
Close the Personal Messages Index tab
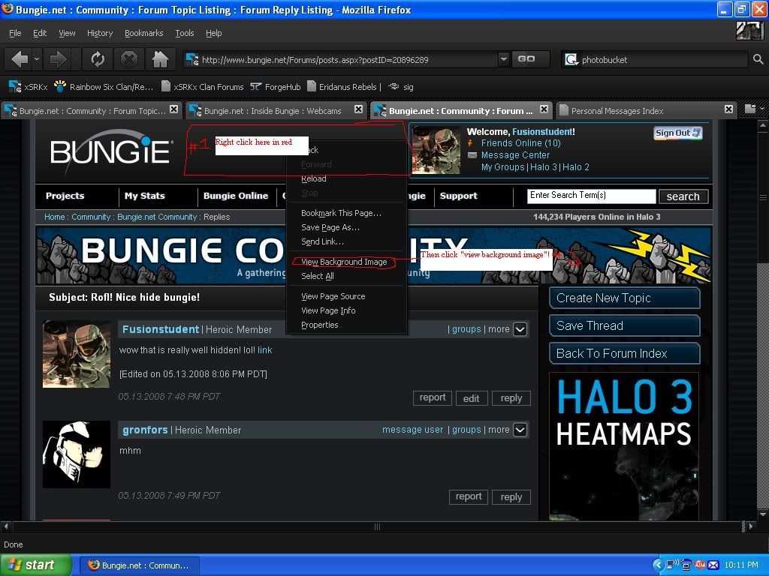728,109
